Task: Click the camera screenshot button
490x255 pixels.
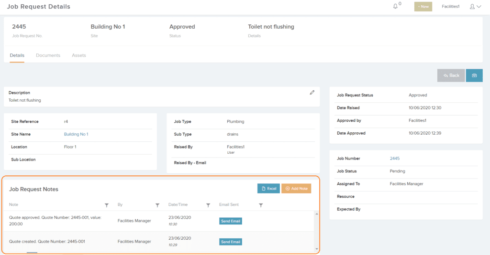Action: coord(474,75)
